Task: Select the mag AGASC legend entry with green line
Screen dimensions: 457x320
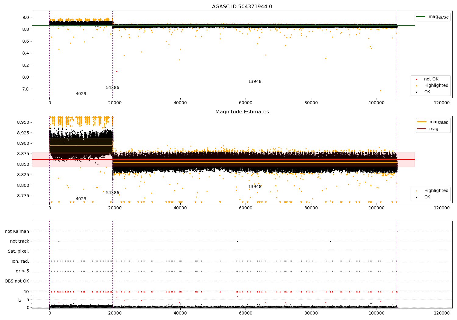Action: 432,17
